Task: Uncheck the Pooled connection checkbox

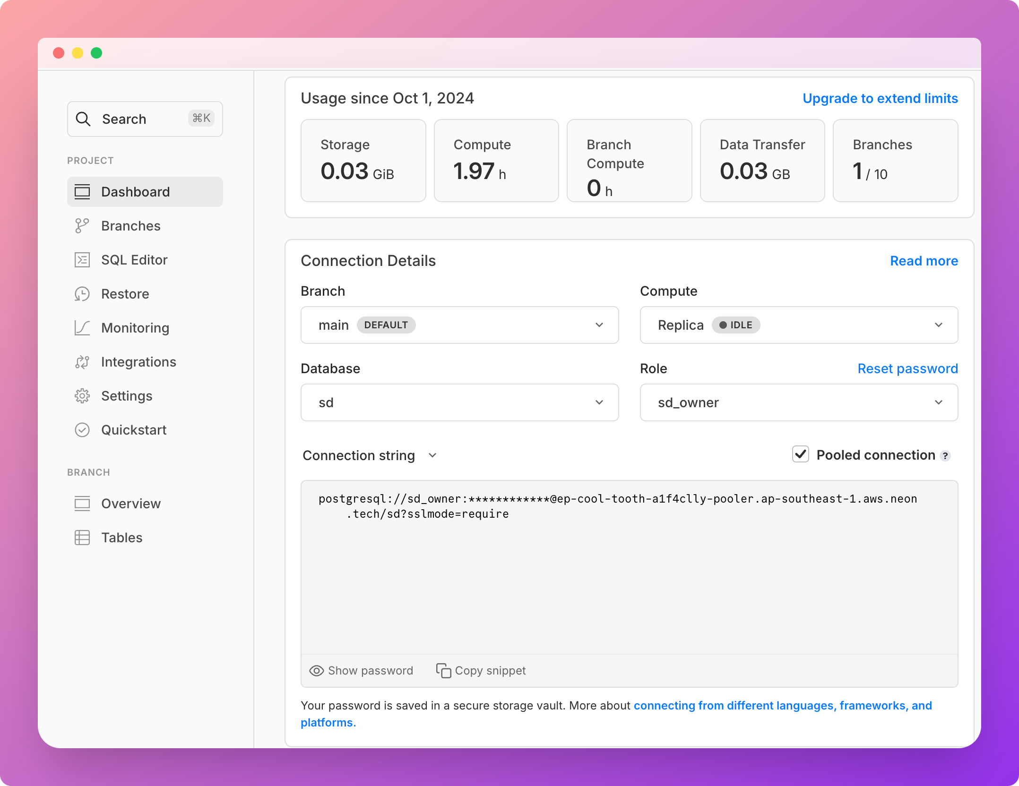Action: [x=801, y=454]
